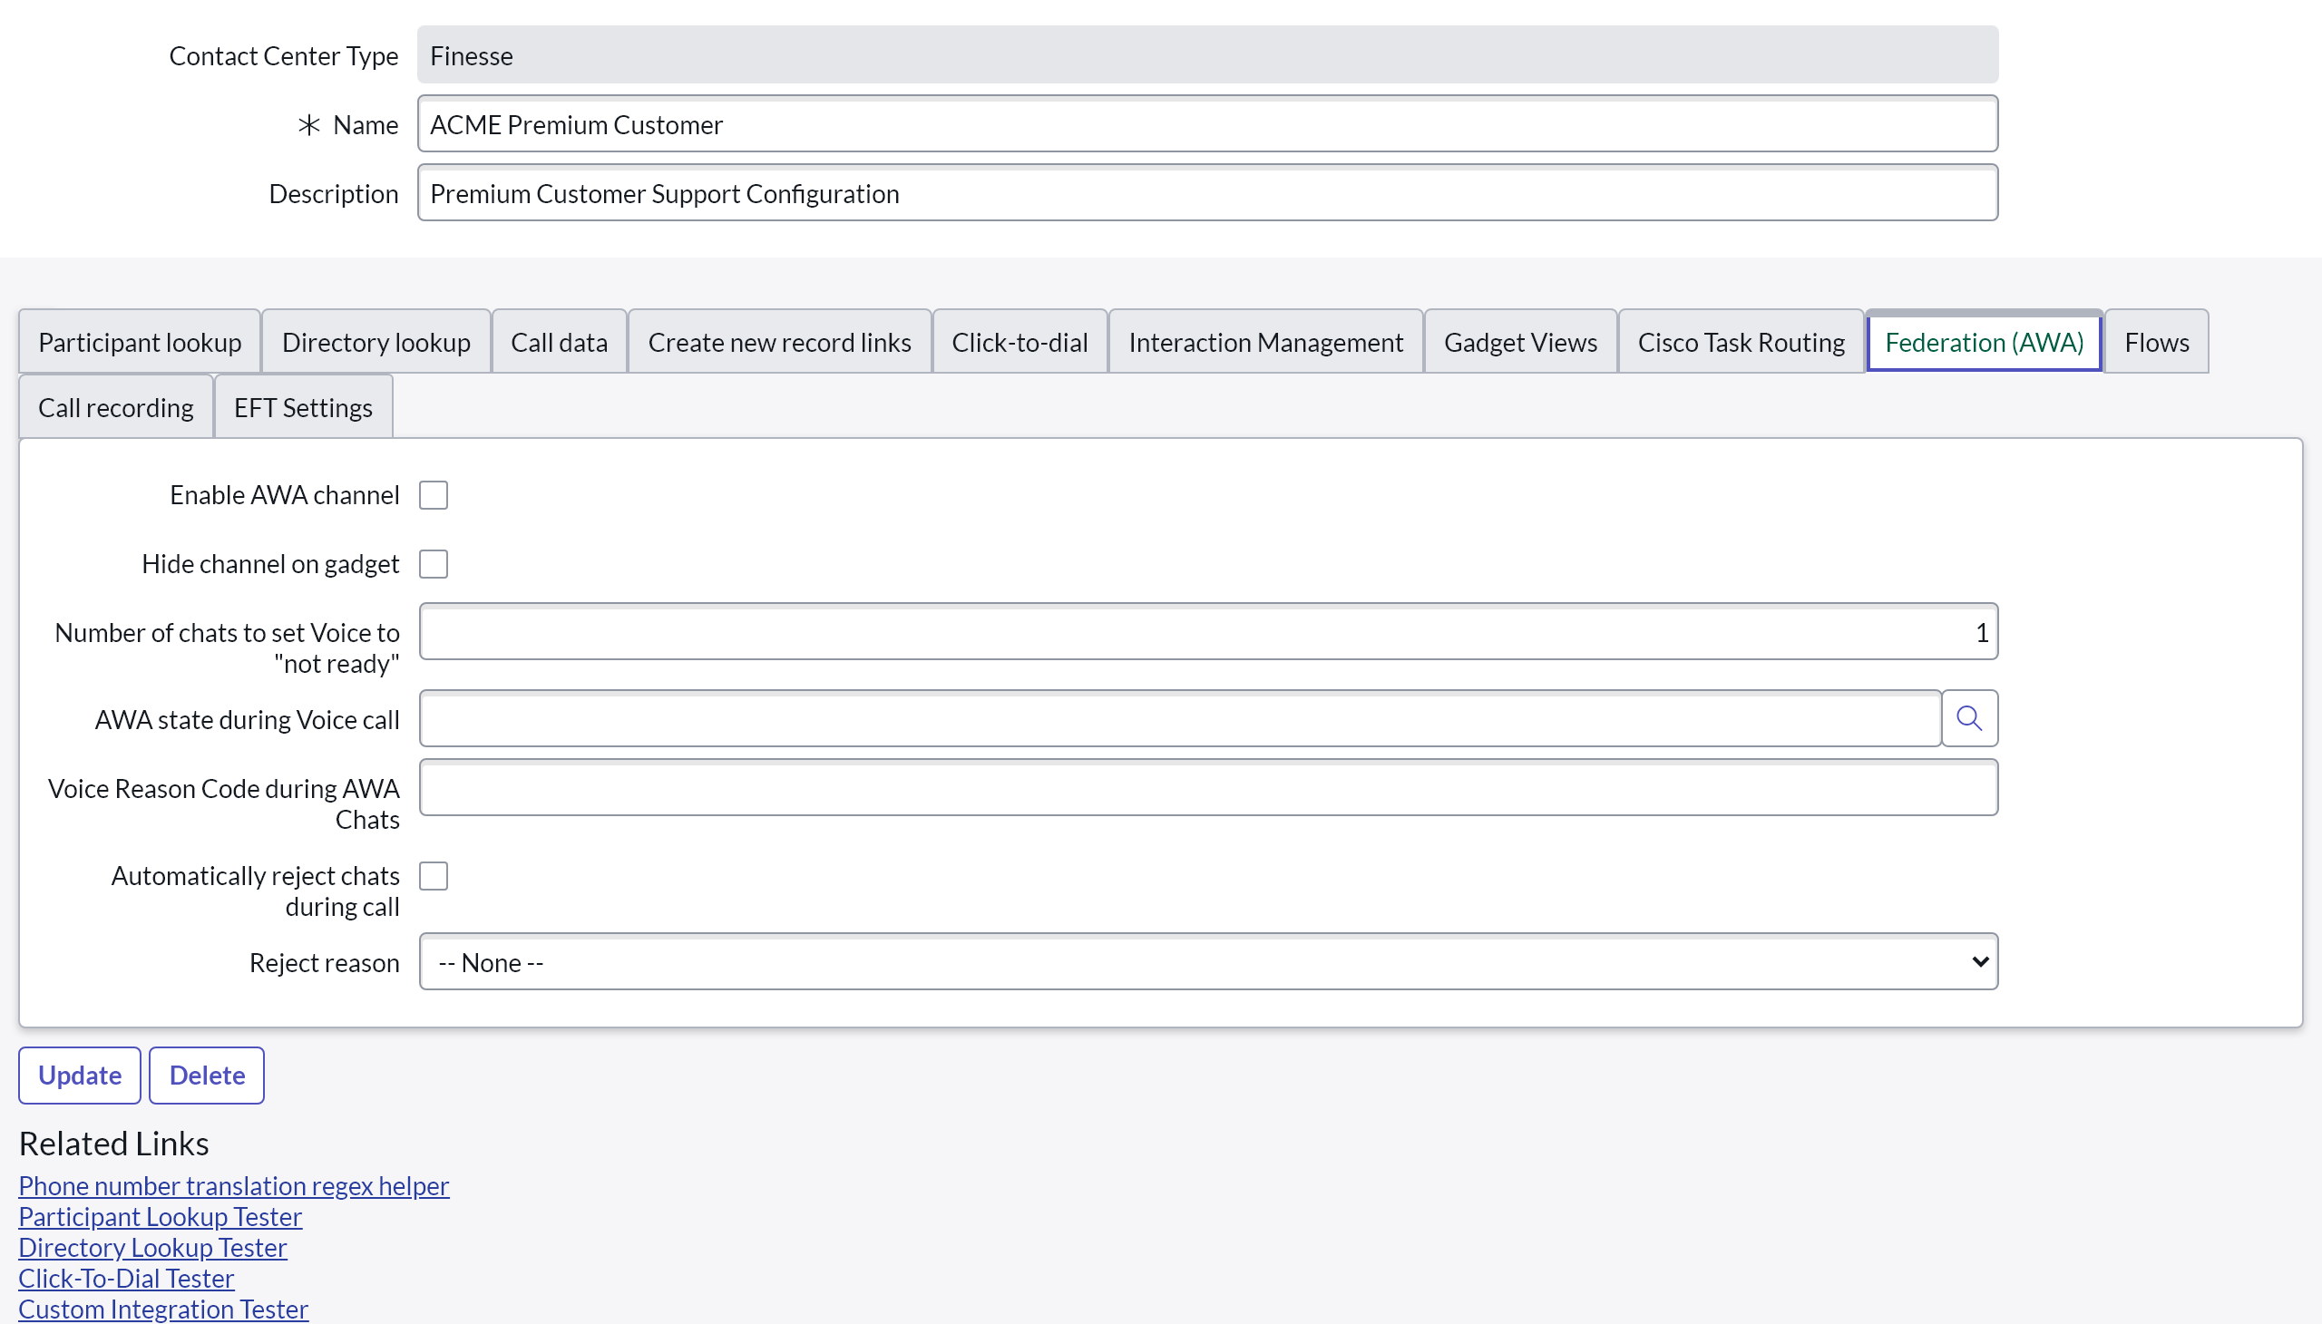
Task: Open the Directory lookup tab
Action: [376, 342]
